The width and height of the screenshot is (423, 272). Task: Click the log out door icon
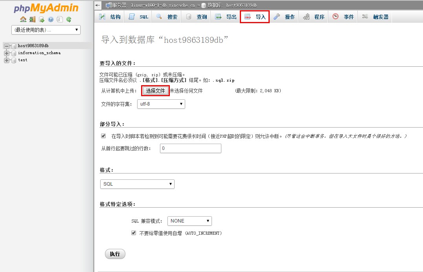pos(32,19)
